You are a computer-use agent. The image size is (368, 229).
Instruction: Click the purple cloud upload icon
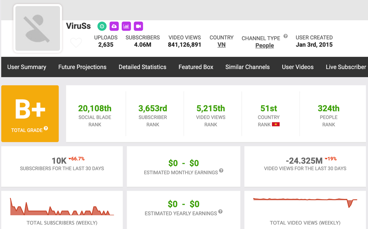114,26
